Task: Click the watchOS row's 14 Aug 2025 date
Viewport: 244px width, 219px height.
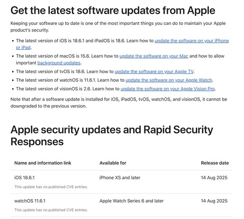Action: tap(214, 201)
